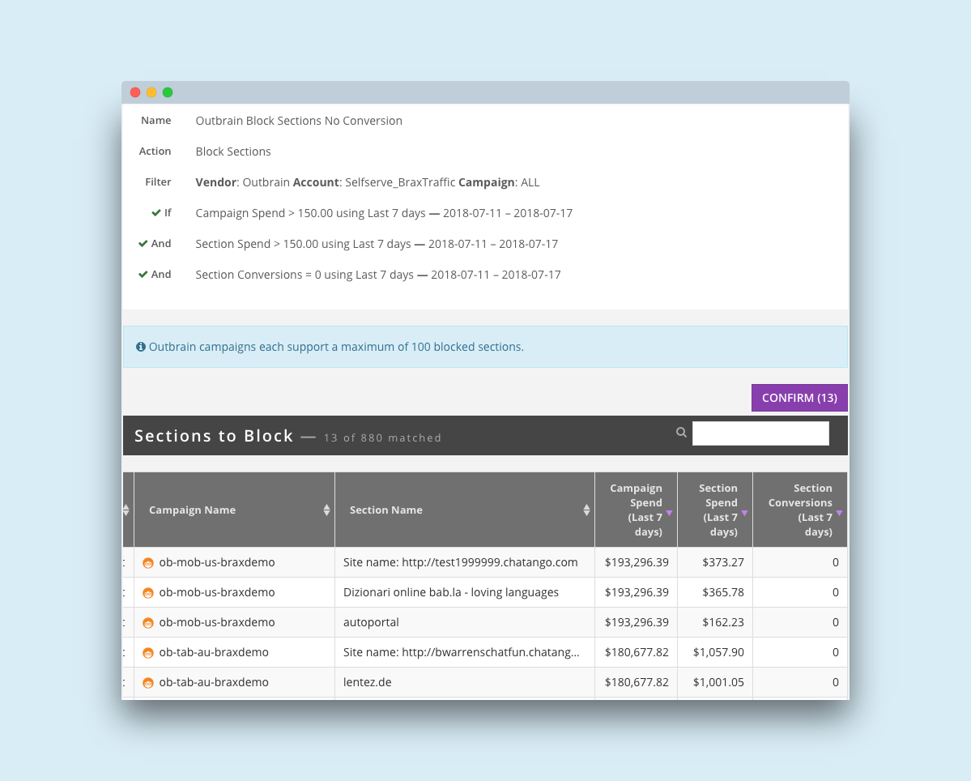Click the $373.27 section spend value
Viewport: 971px width, 781px height.
[722, 562]
